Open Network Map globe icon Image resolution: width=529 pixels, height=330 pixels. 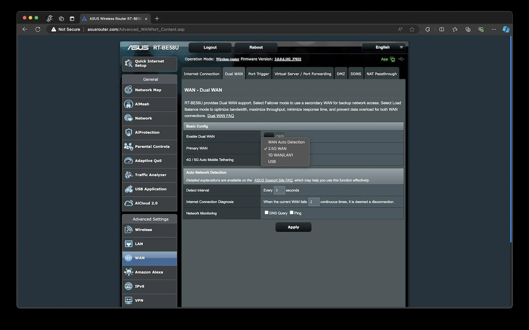(x=128, y=90)
